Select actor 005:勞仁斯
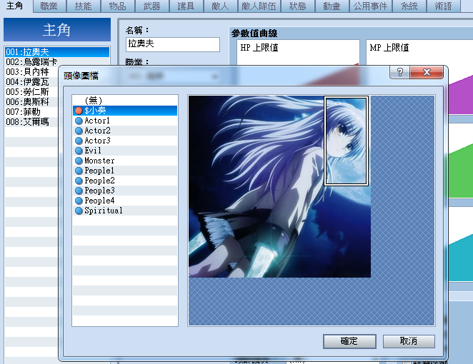This screenshot has width=473, height=364. [31, 92]
